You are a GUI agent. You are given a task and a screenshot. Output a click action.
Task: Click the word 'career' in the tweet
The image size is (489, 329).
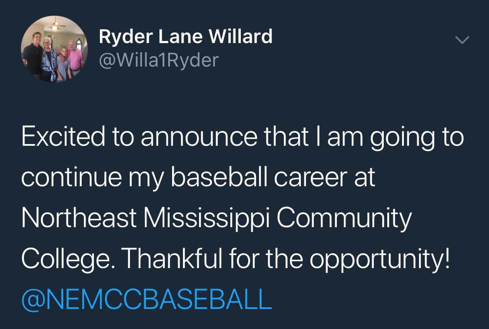tap(311, 178)
